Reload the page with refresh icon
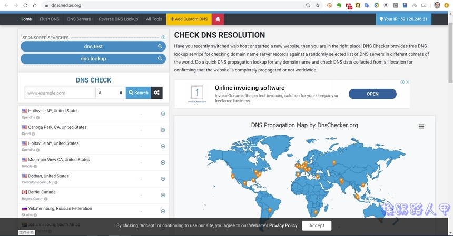453x236 pixels. (25, 5)
